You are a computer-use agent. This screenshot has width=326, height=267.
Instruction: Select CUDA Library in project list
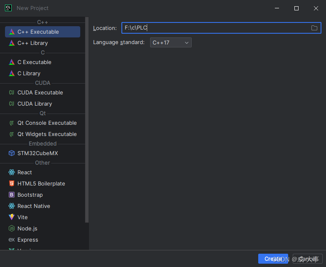[35, 104]
